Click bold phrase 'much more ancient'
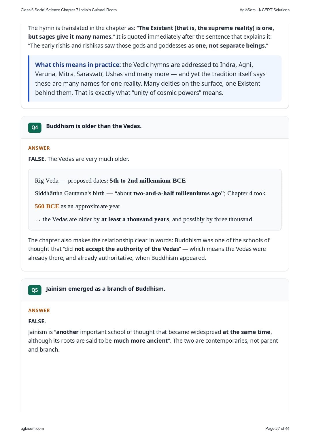Viewport: 310px width, 439px height. coord(141,341)
